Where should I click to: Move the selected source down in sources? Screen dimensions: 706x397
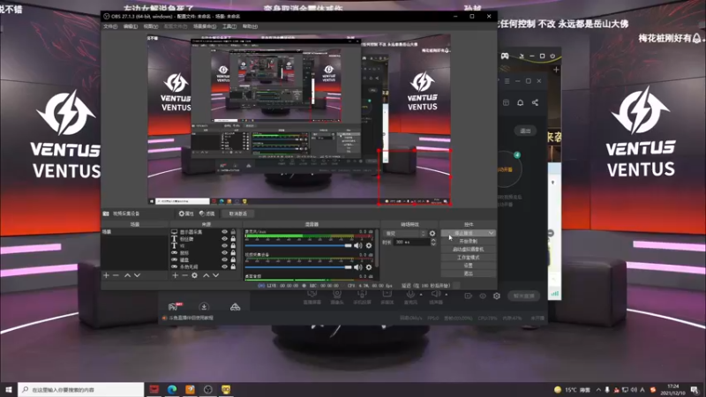point(216,275)
